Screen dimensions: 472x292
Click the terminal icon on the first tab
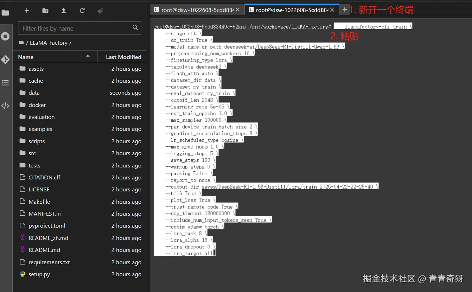(x=157, y=10)
